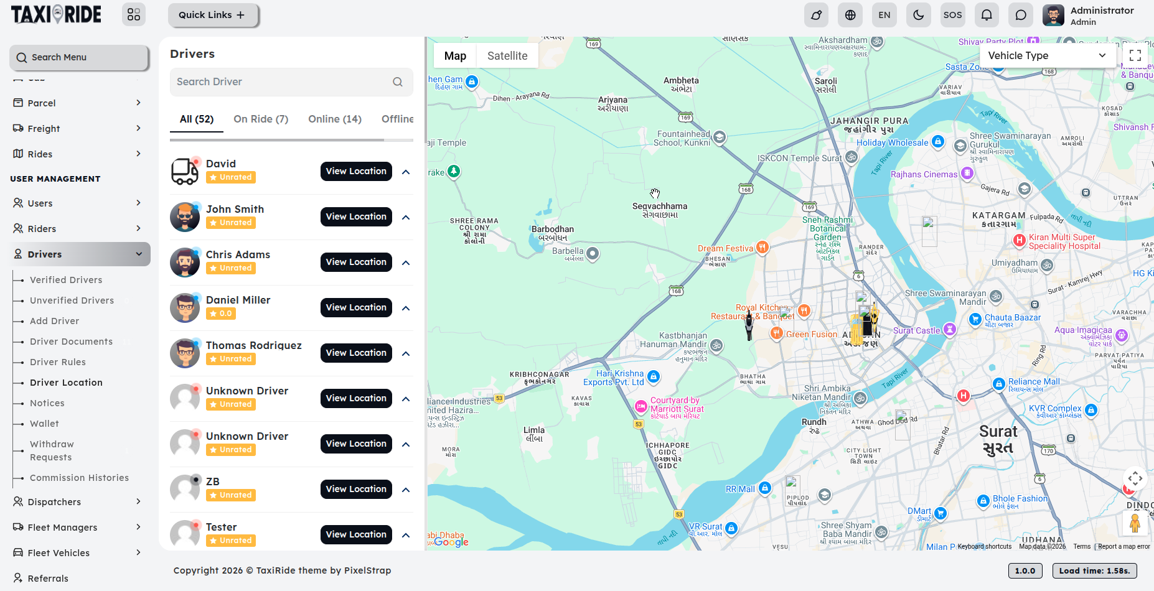The width and height of the screenshot is (1154, 591).
Task: Collapse Daniel Miller row chevron
Action: (x=406, y=308)
